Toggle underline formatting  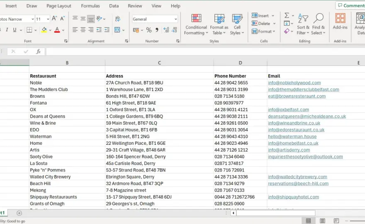click(15, 30)
